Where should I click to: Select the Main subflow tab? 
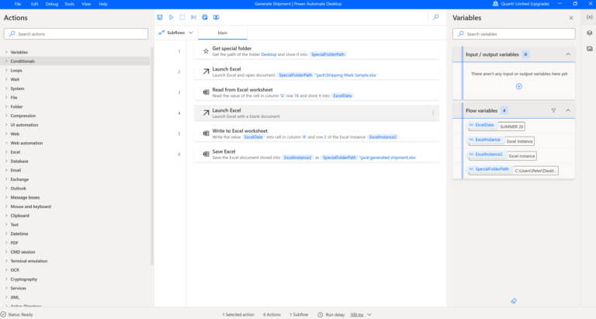tap(223, 33)
